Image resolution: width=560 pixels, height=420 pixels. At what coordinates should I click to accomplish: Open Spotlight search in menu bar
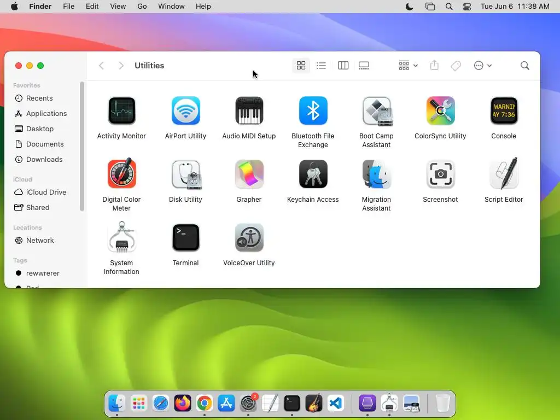449,7
